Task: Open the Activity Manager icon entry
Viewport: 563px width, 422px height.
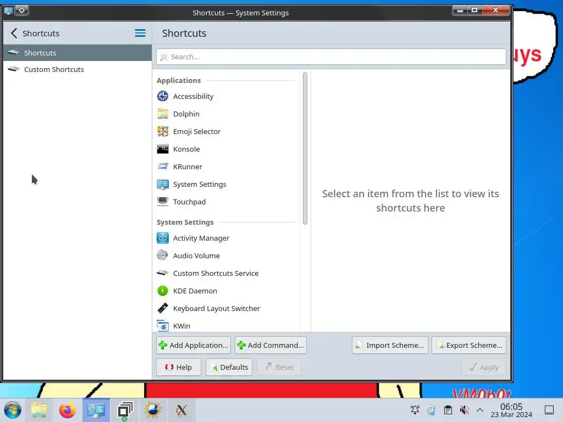Action: [163, 238]
